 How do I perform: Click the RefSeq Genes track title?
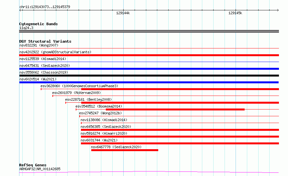coord(33,165)
